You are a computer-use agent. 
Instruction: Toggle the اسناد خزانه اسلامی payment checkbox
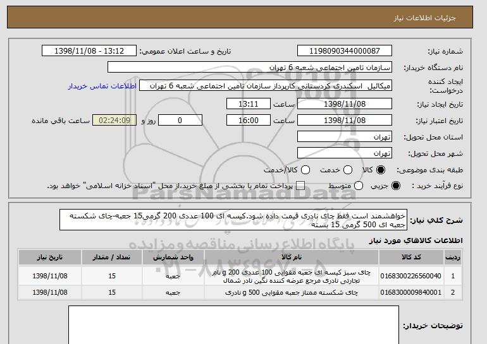coord(300,186)
